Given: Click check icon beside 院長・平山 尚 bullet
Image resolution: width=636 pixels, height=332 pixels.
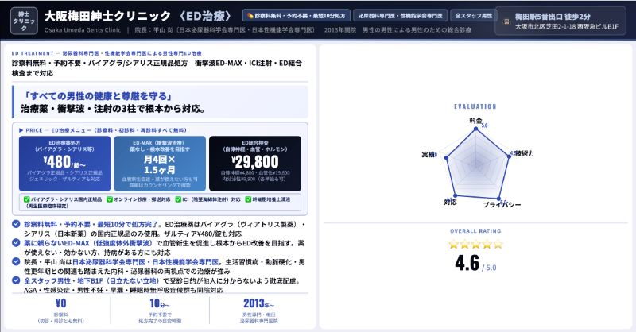Looking at the screenshot, I should coord(17,261).
